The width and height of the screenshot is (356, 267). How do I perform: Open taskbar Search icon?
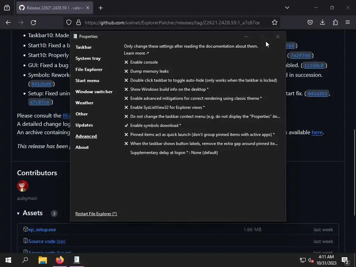25,260
